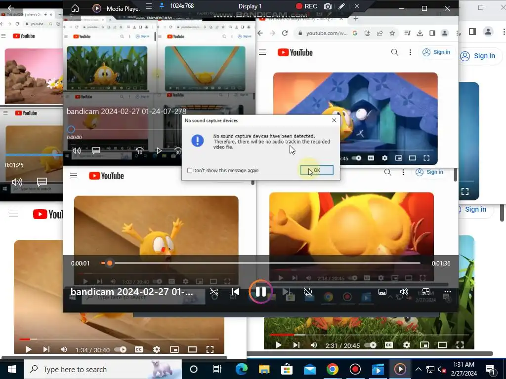Click the home icon beside Media Player title

75,8
